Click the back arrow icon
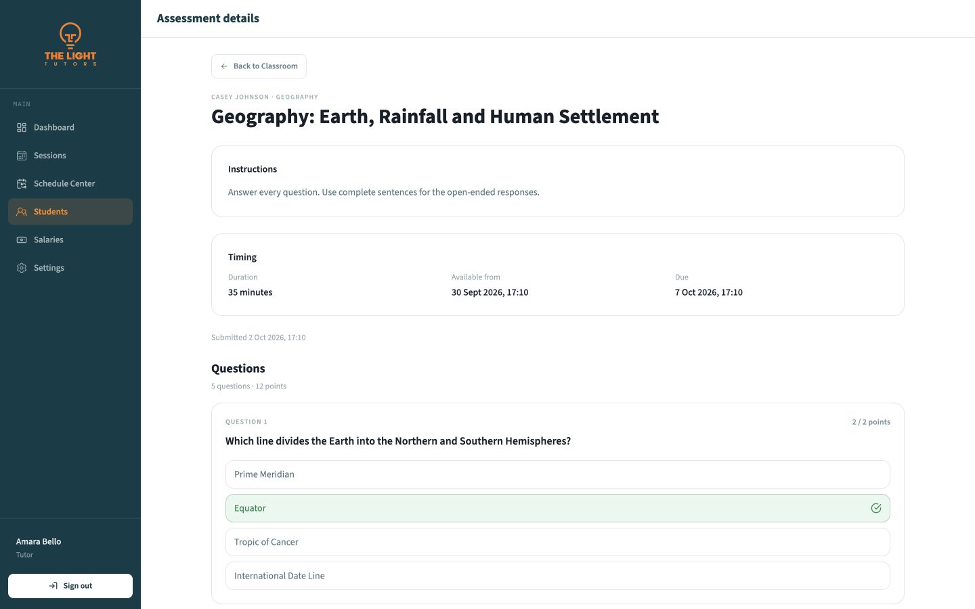Viewport: 975px width, 609px height. [x=224, y=66]
